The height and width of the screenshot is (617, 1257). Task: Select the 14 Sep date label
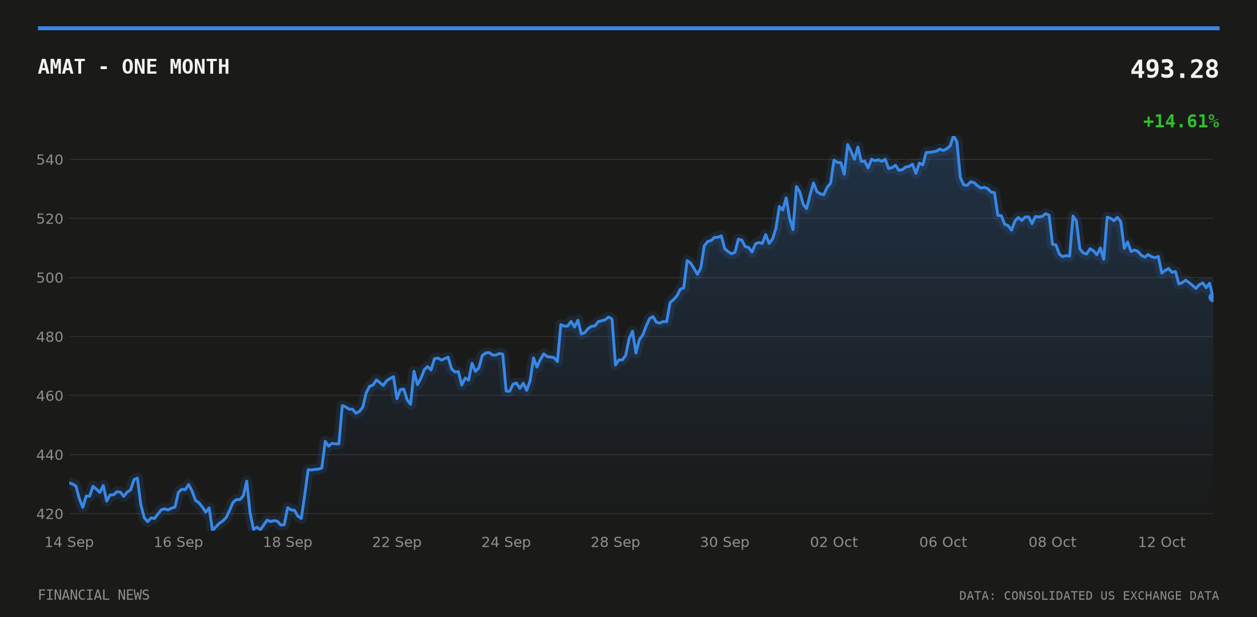coord(69,542)
